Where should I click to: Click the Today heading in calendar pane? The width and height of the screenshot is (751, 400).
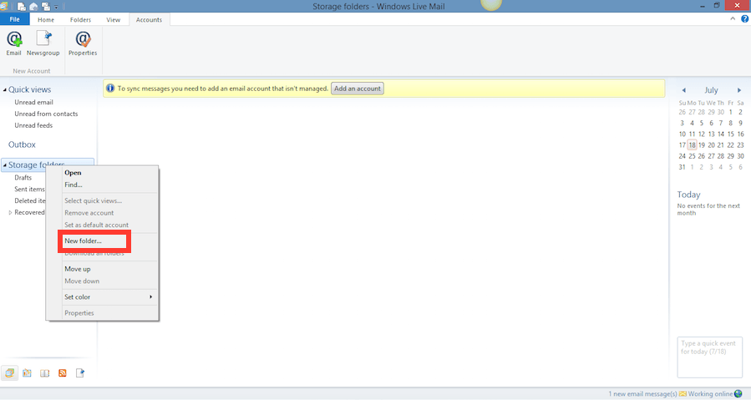point(688,195)
